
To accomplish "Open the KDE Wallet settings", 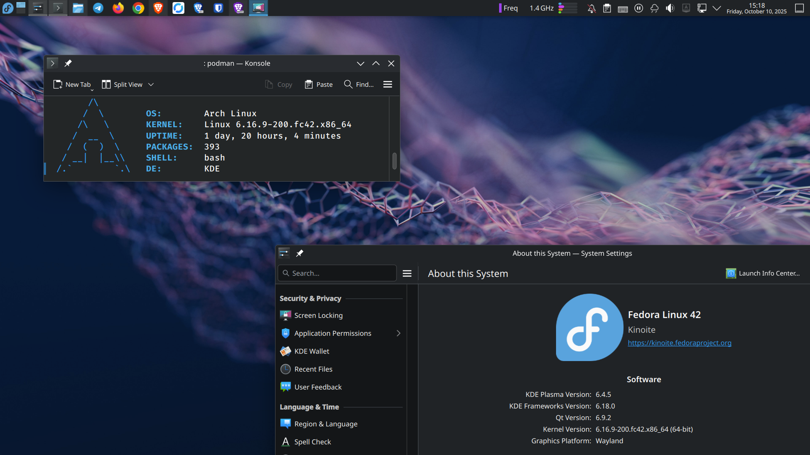I will pyautogui.click(x=311, y=351).
